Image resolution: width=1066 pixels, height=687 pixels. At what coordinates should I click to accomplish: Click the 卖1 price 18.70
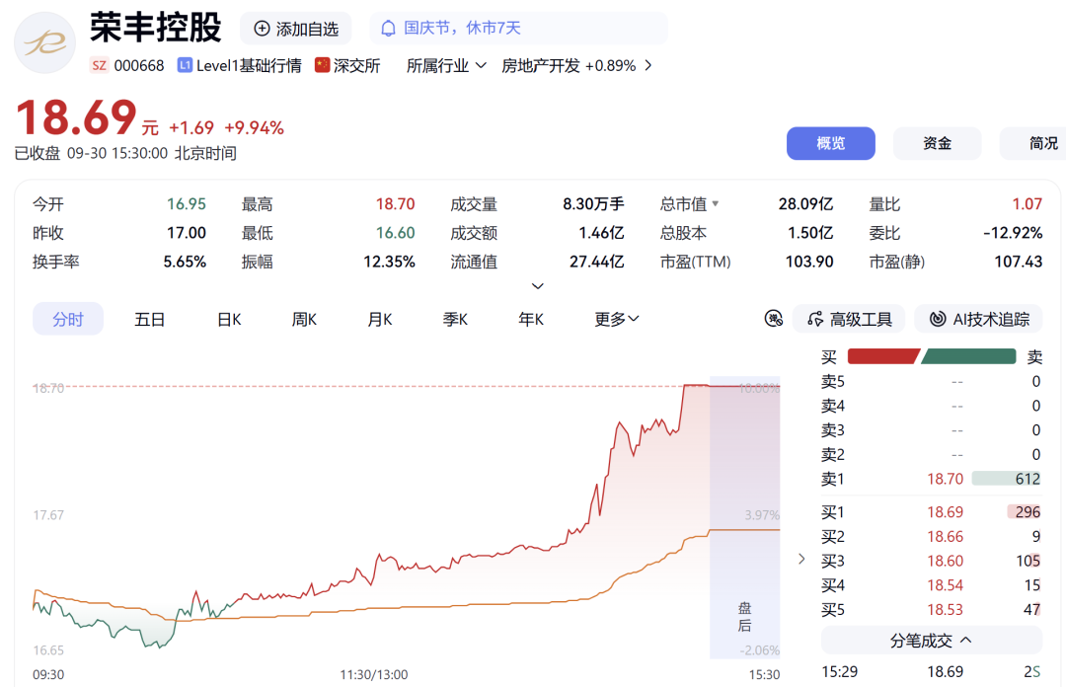point(945,479)
